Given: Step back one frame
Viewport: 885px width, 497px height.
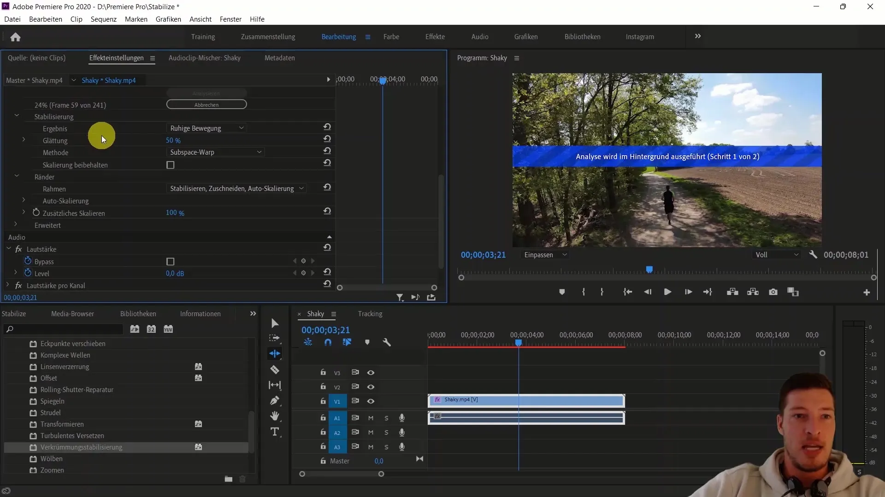Looking at the screenshot, I should [x=648, y=292].
